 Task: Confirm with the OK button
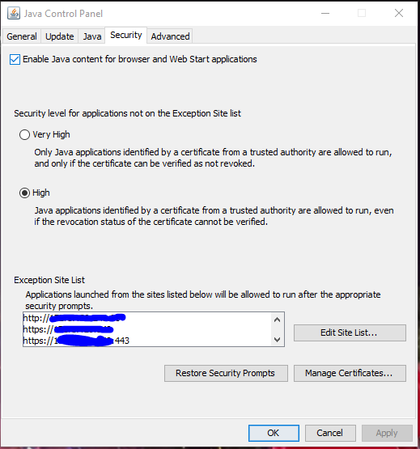274,433
